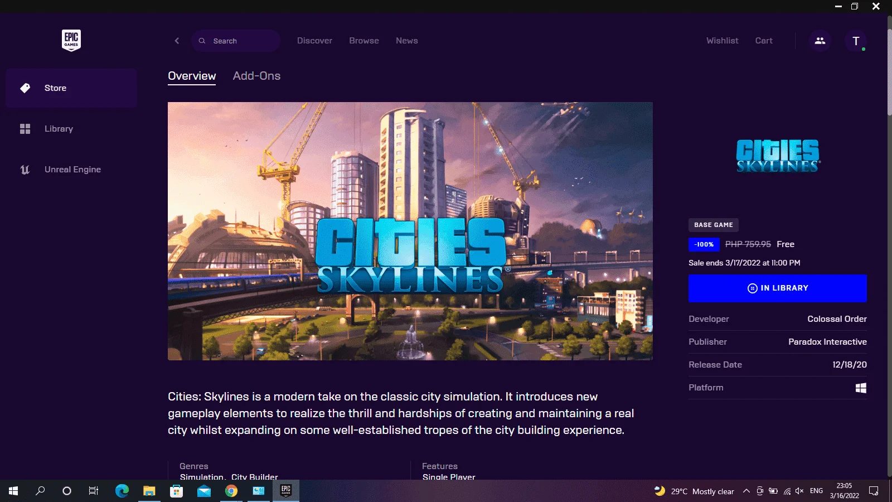The width and height of the screenshot is (892, 502).
Task: Open Windows taskbar search
Action: pos(40,491)
